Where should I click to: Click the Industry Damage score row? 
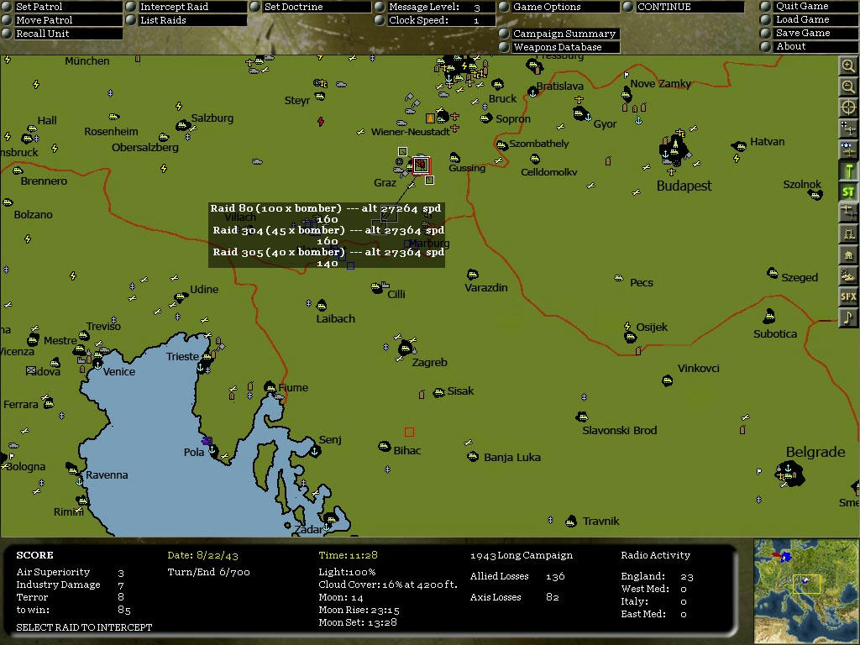click(71, 585)
